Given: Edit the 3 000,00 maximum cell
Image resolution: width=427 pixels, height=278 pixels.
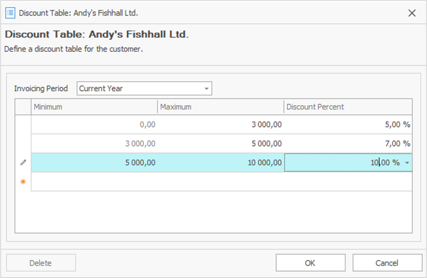Looking at the screenshot, I should 221,124.
